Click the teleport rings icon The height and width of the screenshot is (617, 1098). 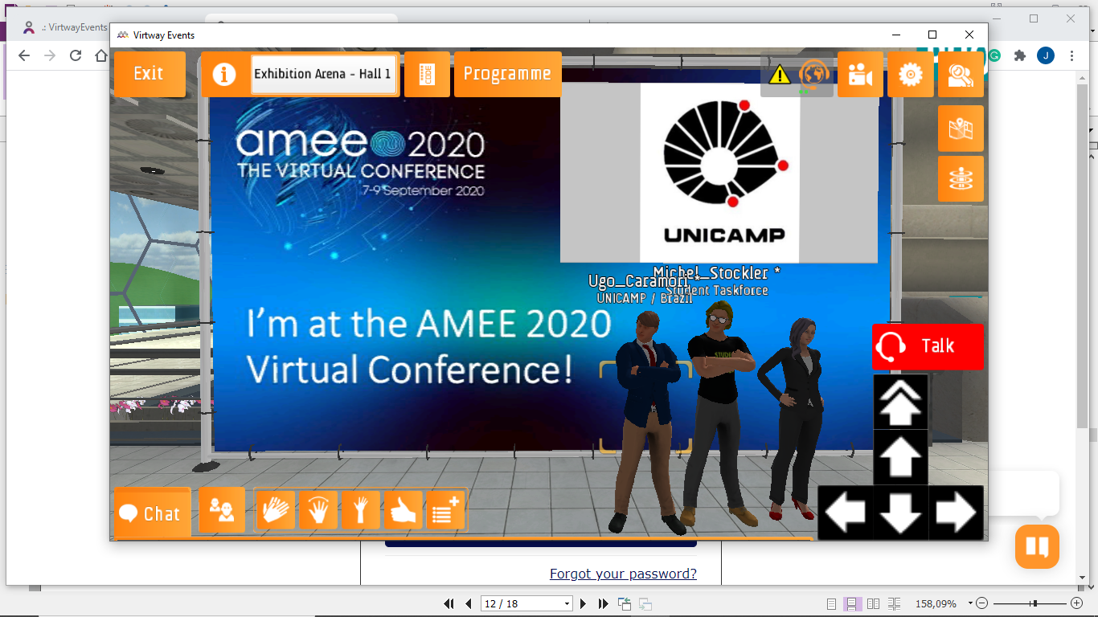(x=961, y=178)
